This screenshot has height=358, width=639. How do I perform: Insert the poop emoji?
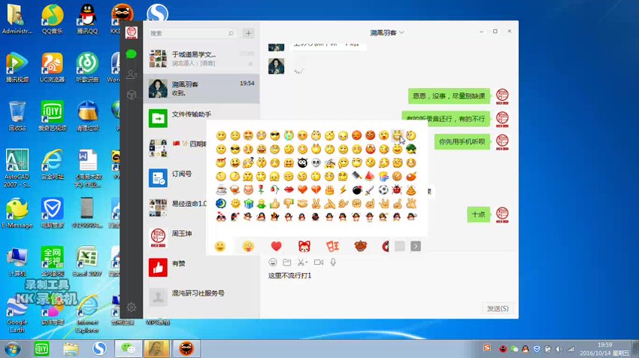pyautogui.click(x=410, y=190)
